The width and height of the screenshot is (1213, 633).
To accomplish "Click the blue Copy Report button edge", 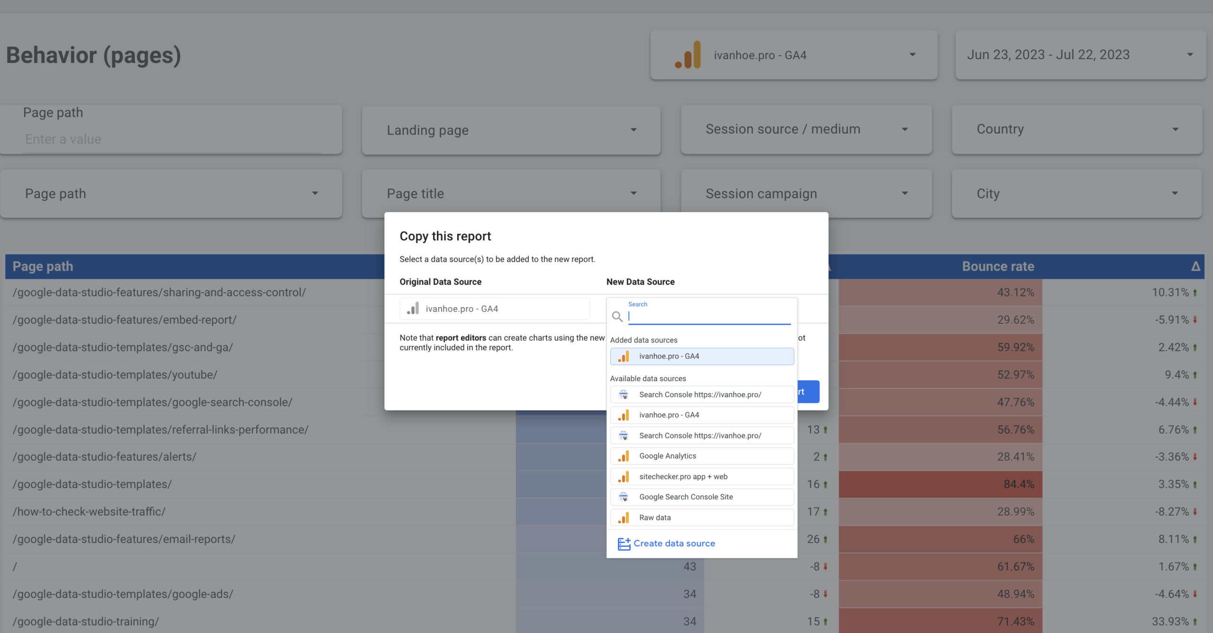I will click(809, 392).
